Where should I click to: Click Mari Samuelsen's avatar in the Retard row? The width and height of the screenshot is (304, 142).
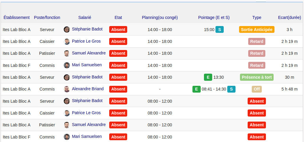[67, 65]
